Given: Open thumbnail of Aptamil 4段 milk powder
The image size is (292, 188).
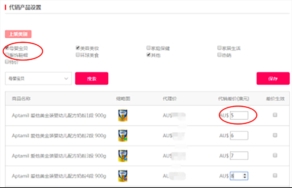Looking at the screenshot, I should [x=123, y=176].
